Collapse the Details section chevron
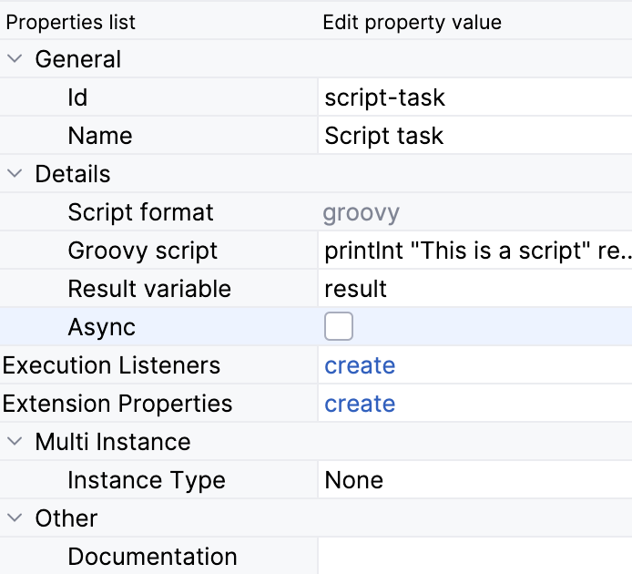 [x=15, y=174]
